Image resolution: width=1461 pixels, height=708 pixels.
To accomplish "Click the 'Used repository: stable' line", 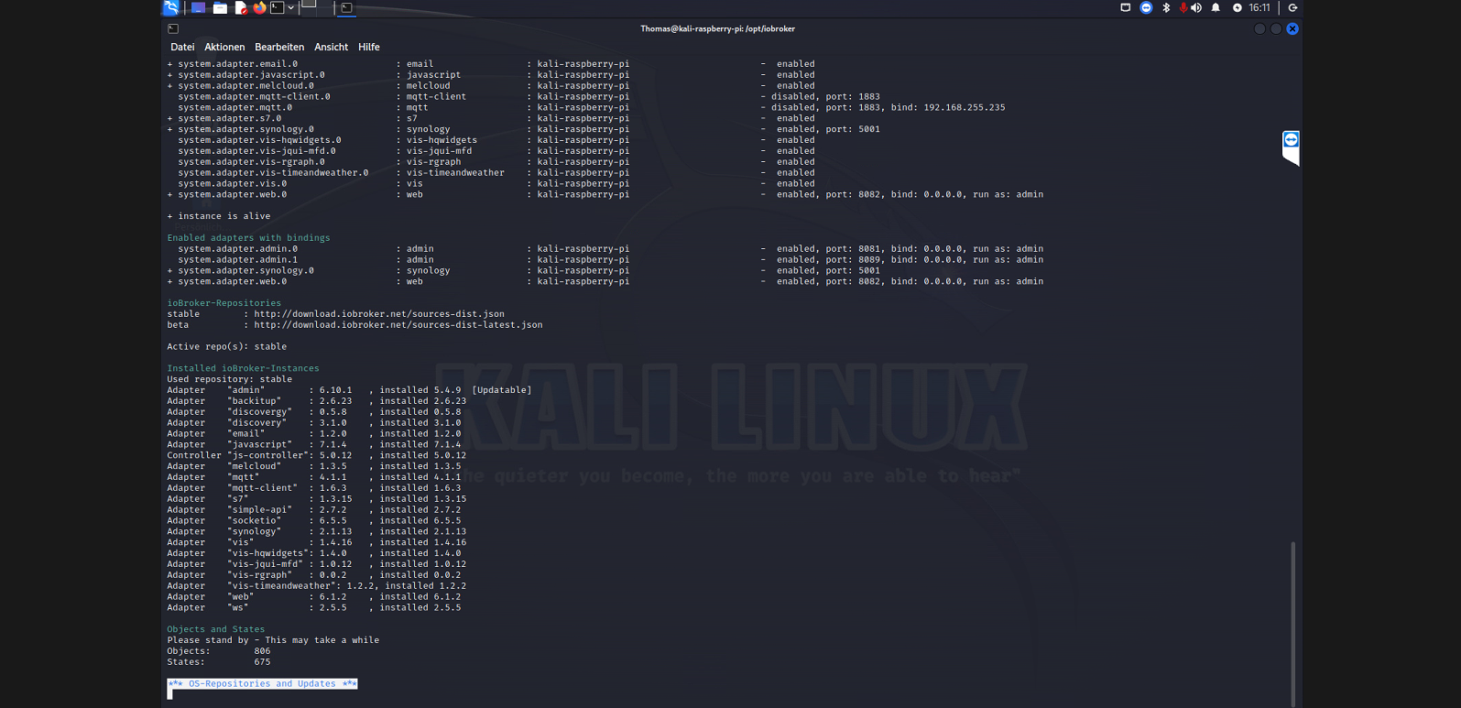I will 229,379.
